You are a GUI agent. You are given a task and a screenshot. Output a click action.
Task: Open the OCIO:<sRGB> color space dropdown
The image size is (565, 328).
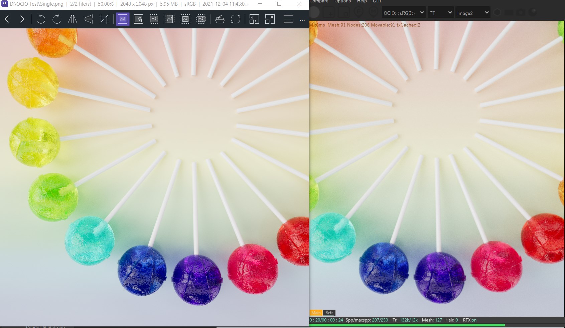[x=404, y=13]
